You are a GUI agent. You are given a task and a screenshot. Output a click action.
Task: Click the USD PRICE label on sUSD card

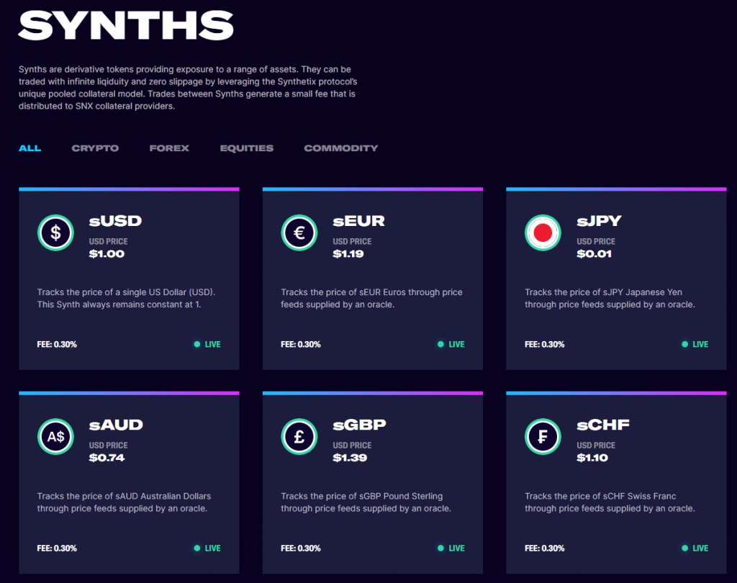pos(108,241)
